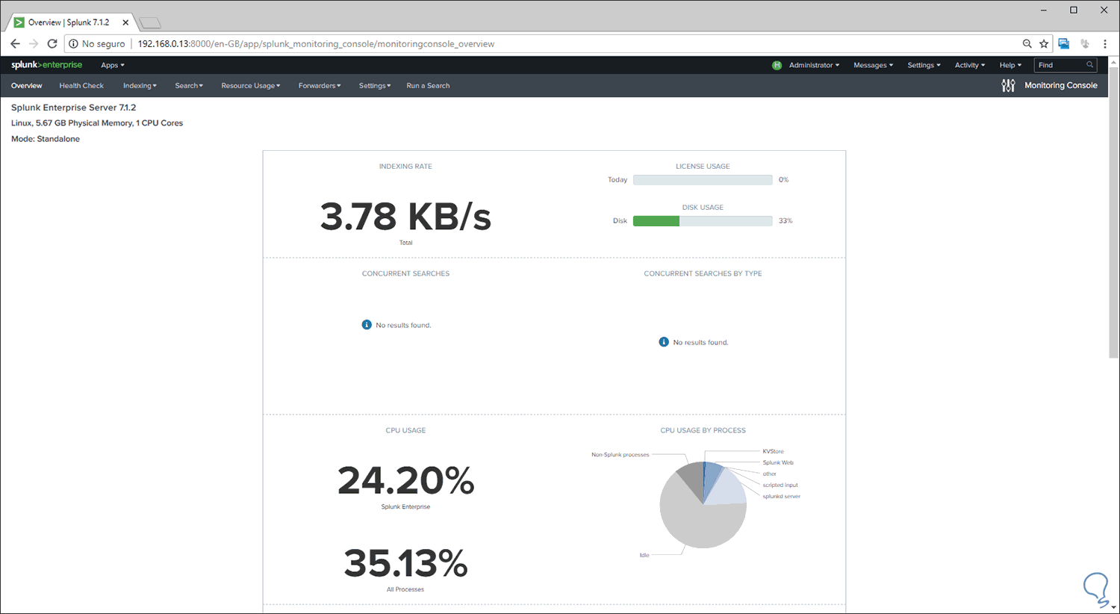The width and height of the screenshot is (1120, 614).
Task: Click the Disk Usage progress bar
Action: pos(702,220)
